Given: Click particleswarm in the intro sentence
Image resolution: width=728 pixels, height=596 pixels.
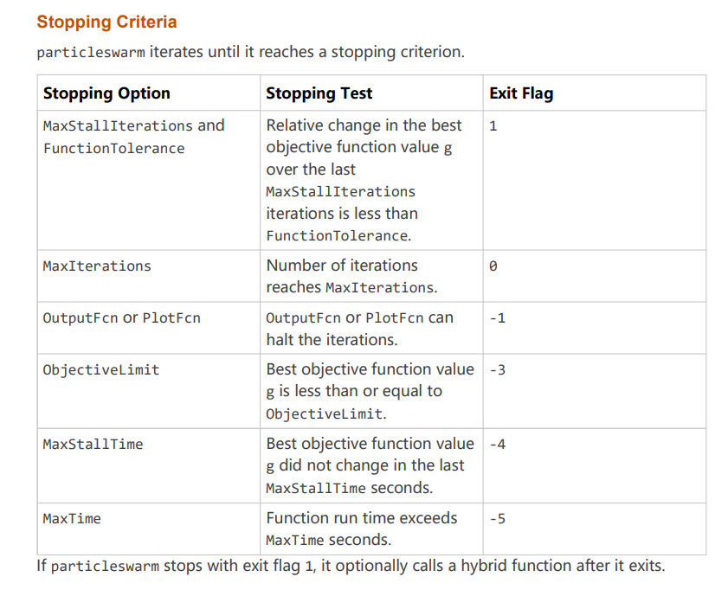Looking at the screenshot, I should click(x=91, y=53).
